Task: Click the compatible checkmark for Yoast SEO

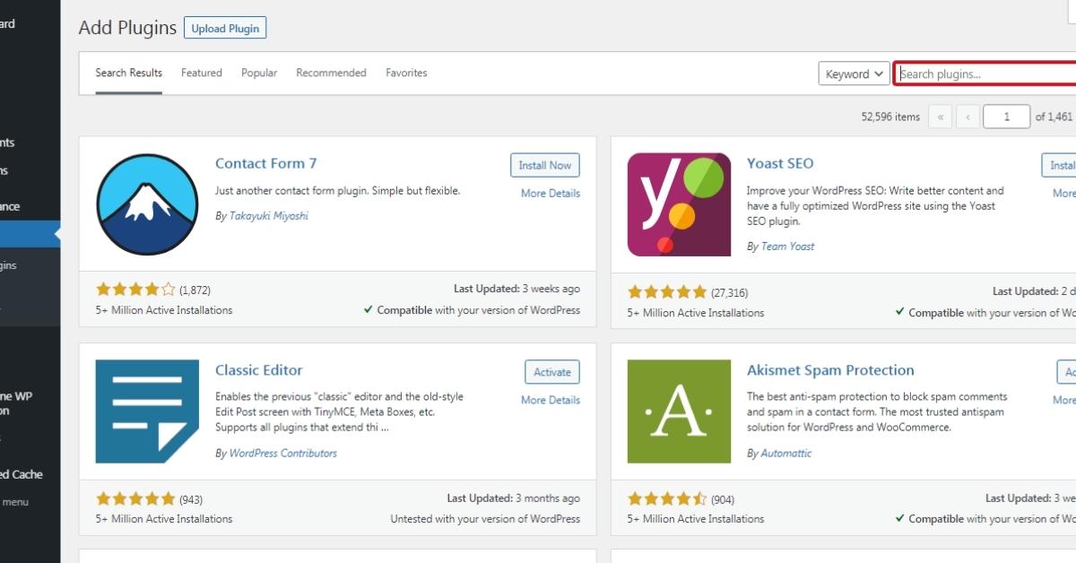Action: [x=900, y=312]
